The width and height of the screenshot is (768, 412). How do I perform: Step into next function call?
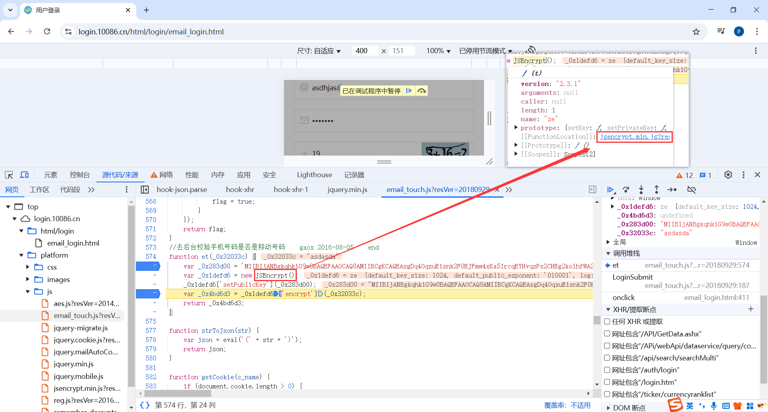click(641, 190)
